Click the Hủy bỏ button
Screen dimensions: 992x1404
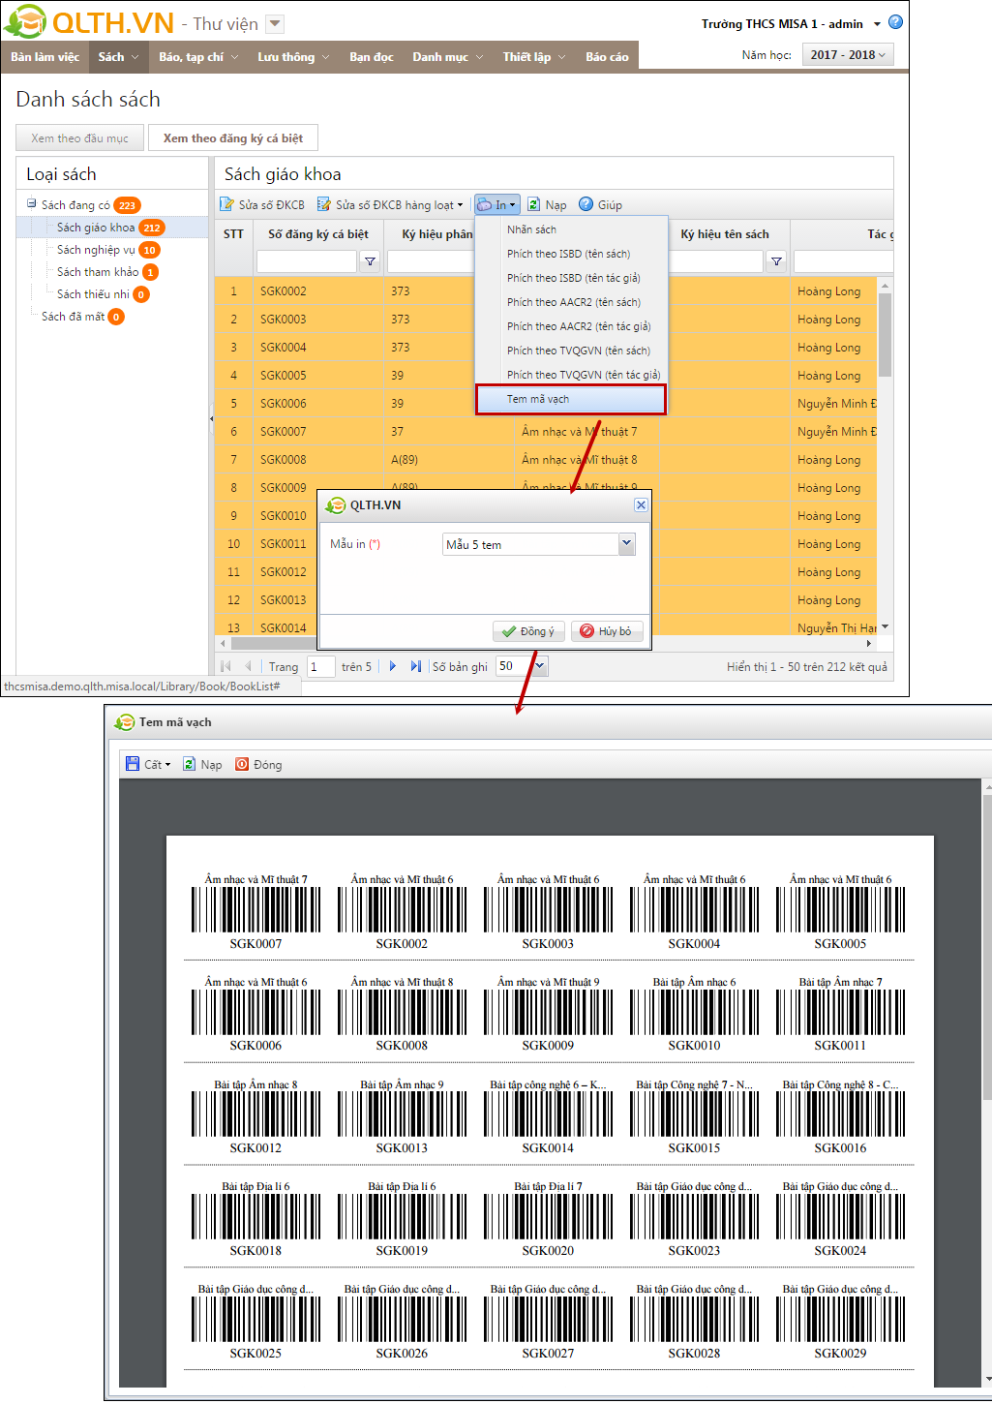pyautogui.click(x=606, y=631)
